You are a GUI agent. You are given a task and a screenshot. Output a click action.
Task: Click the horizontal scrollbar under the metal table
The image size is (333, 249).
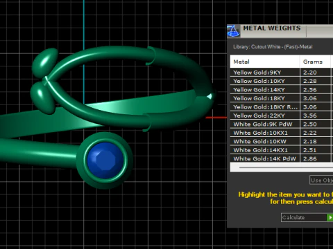pos(282,167)
